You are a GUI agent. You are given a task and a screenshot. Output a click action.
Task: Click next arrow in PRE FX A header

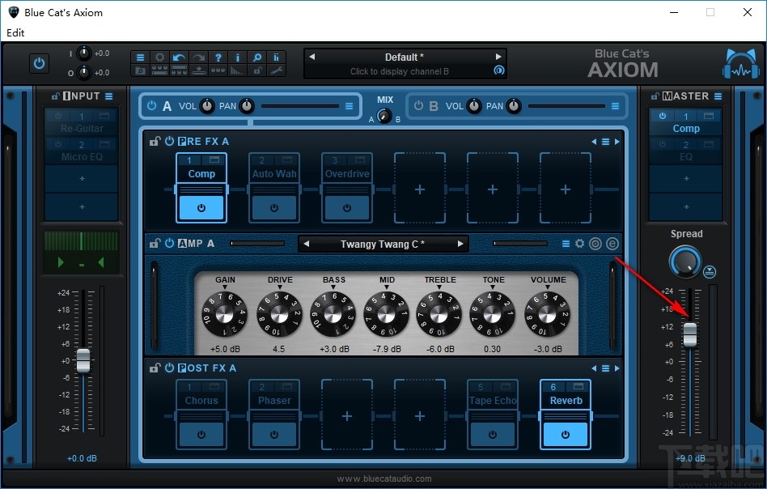coord(617,142)
